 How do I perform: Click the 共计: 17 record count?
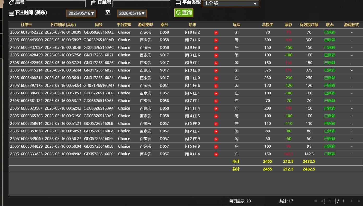click(286, 201)
